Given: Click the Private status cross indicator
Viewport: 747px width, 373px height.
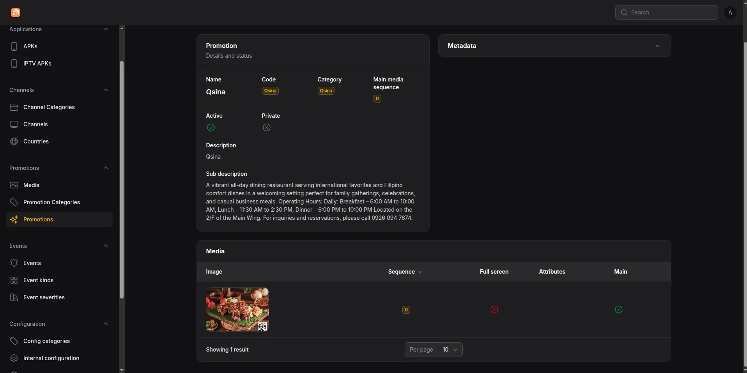Looking at the screenshot, I should point(267,127).
